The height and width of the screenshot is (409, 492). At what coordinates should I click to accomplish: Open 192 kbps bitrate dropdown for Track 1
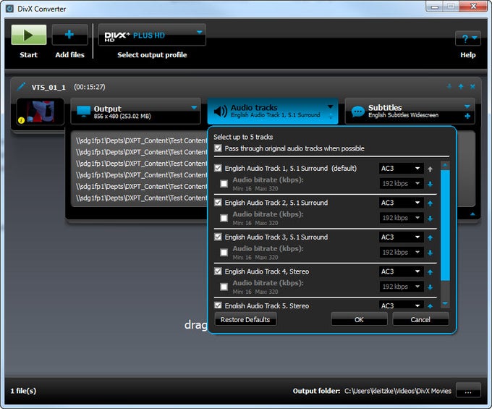(401, 184)
